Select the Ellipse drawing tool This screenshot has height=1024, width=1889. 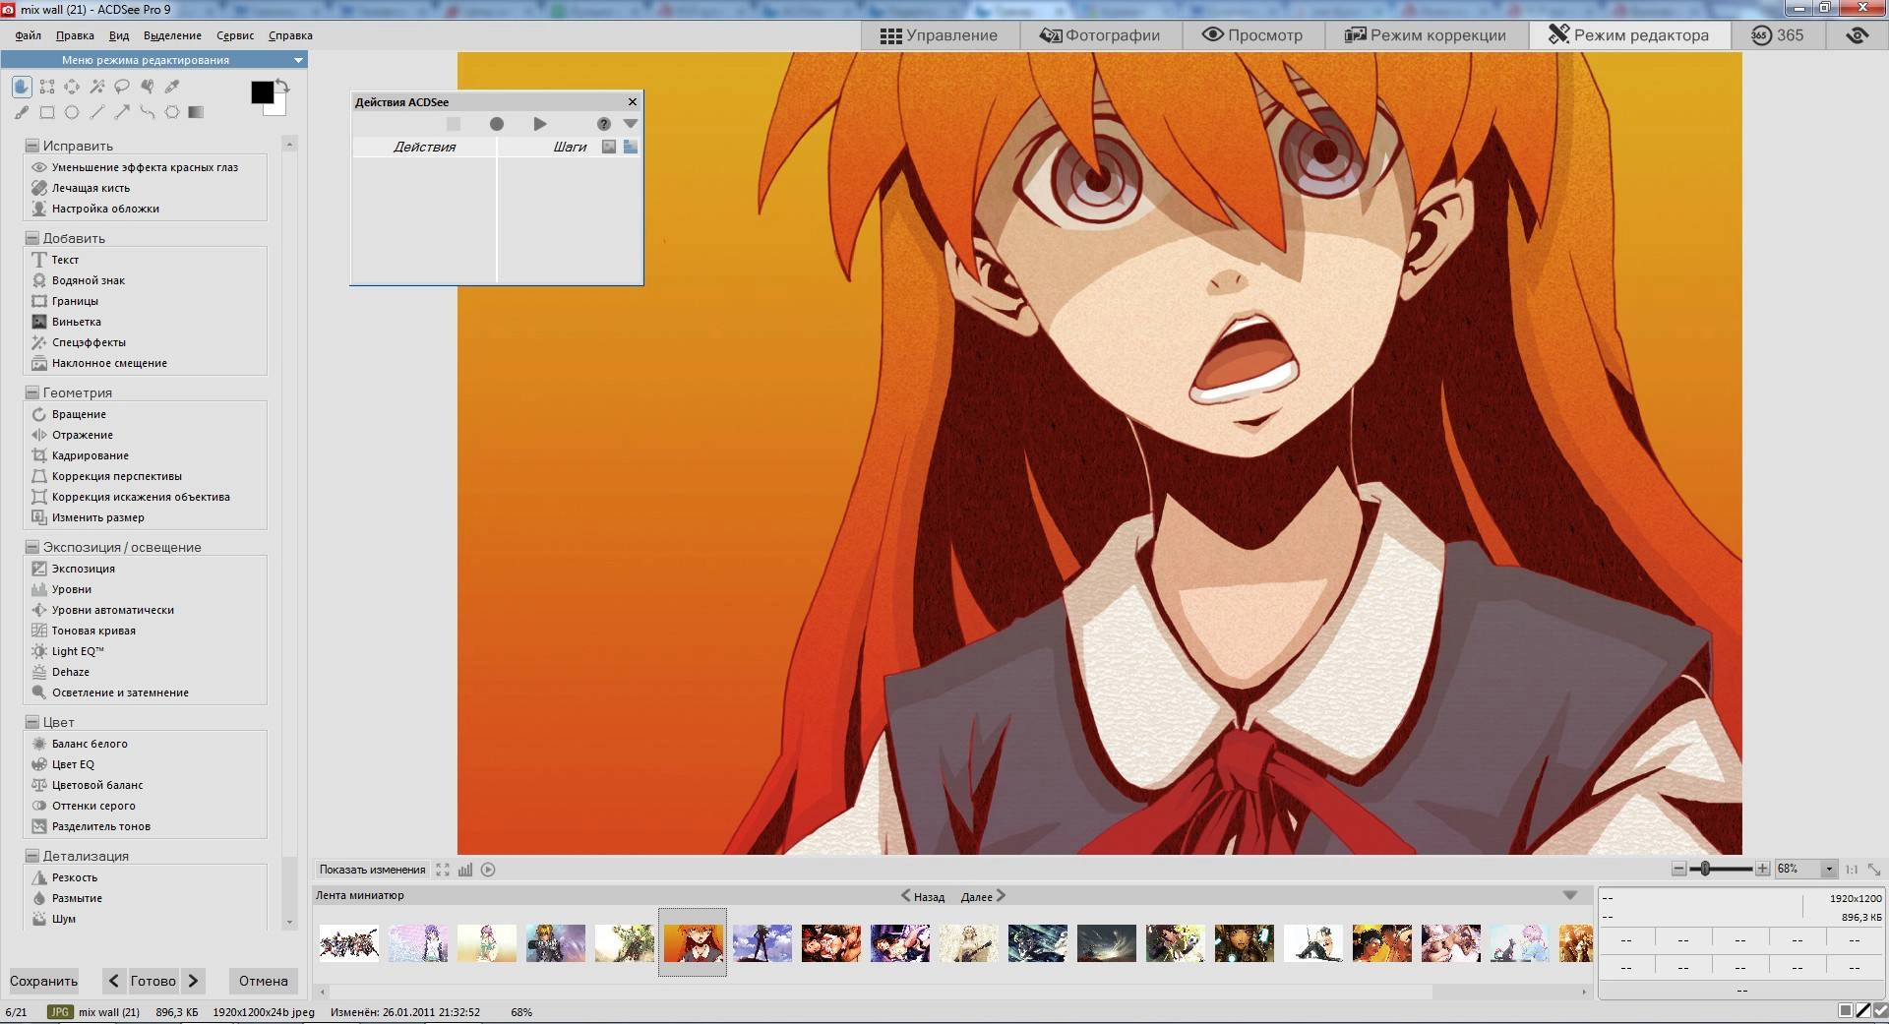pyautogui.click(x=72, y=112)
